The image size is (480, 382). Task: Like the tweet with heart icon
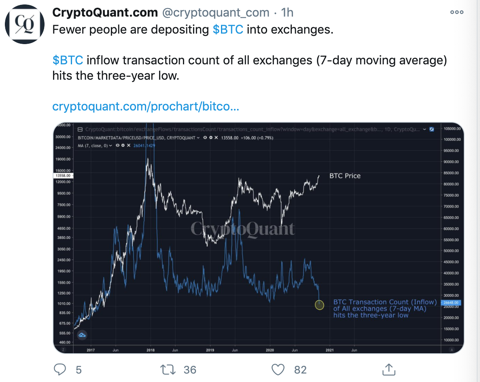pyautogui.click(x=278, y=369)
